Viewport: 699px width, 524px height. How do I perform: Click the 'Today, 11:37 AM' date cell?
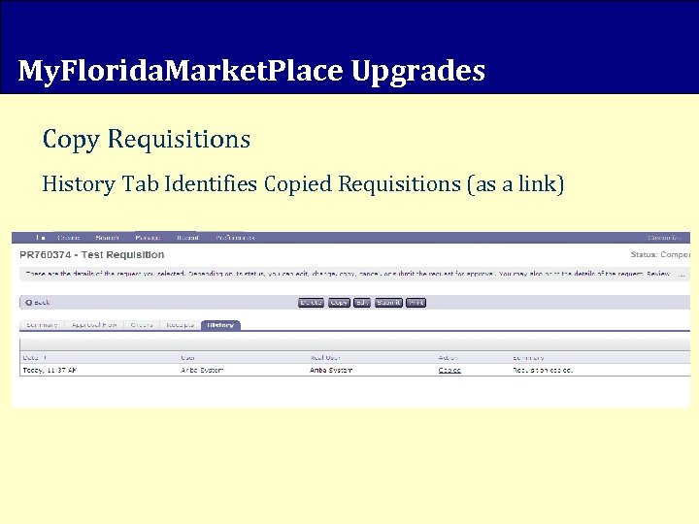coord(50,370)
